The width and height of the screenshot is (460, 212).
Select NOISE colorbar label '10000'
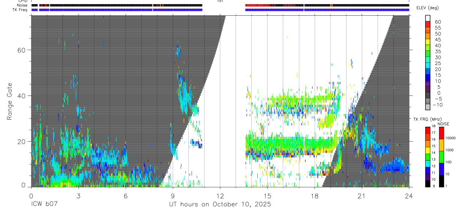coord(451,138)
